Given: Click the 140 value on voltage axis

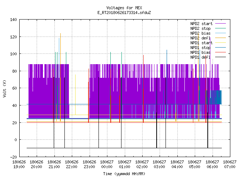Looking at the screenshot, I should point(13,20).
